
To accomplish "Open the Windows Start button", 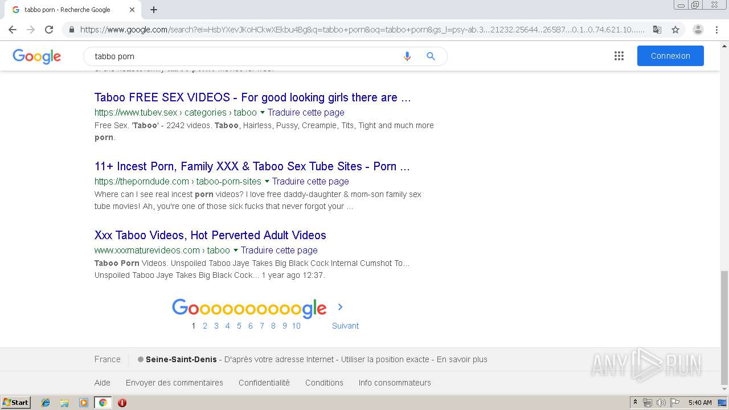I will (15, 403).
